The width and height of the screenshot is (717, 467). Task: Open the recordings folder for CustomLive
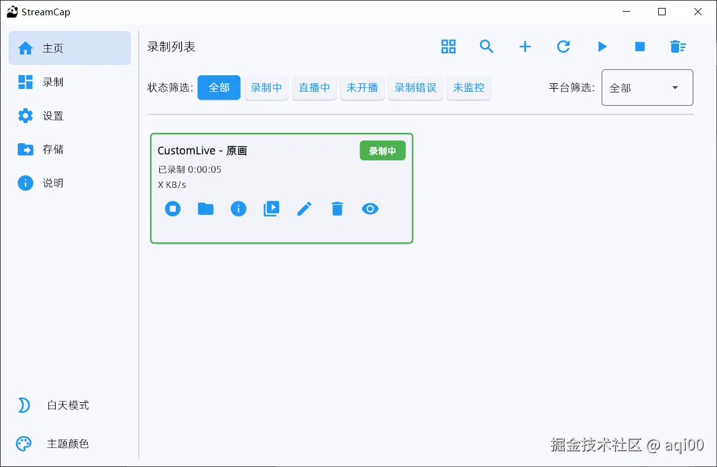[x=205, y=209]
